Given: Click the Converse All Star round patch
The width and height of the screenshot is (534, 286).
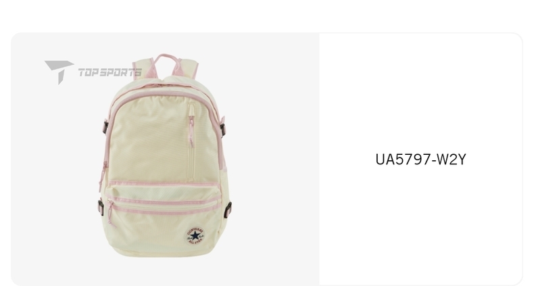Looking at the screenshot, I should [x=195, y=235].
